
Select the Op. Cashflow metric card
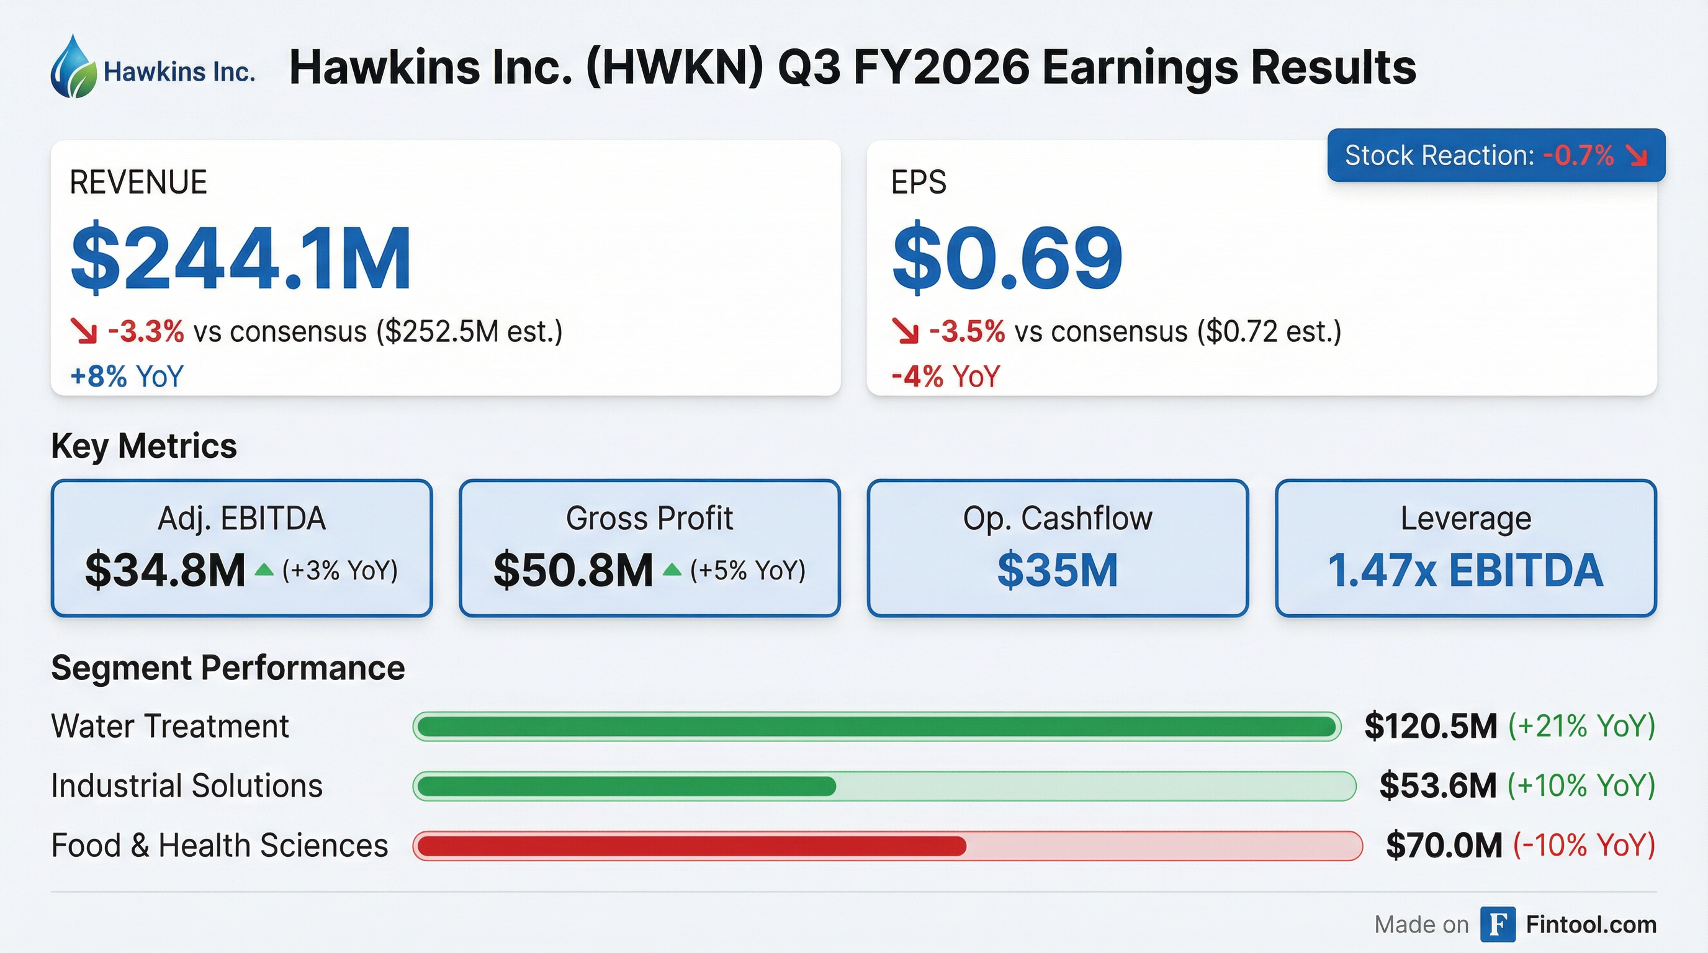pos(1057,548)
